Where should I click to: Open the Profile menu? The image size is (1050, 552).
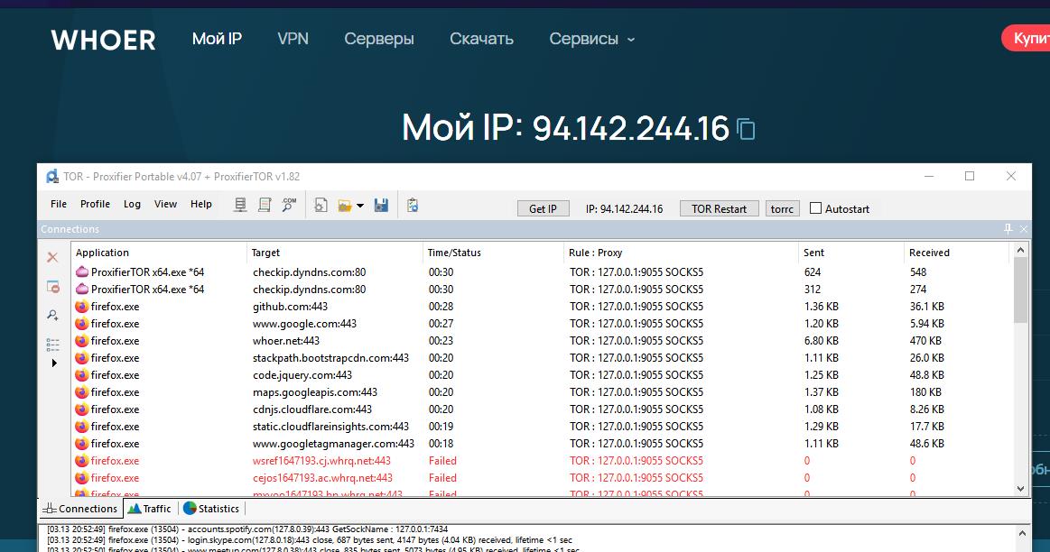pos(95,204)
